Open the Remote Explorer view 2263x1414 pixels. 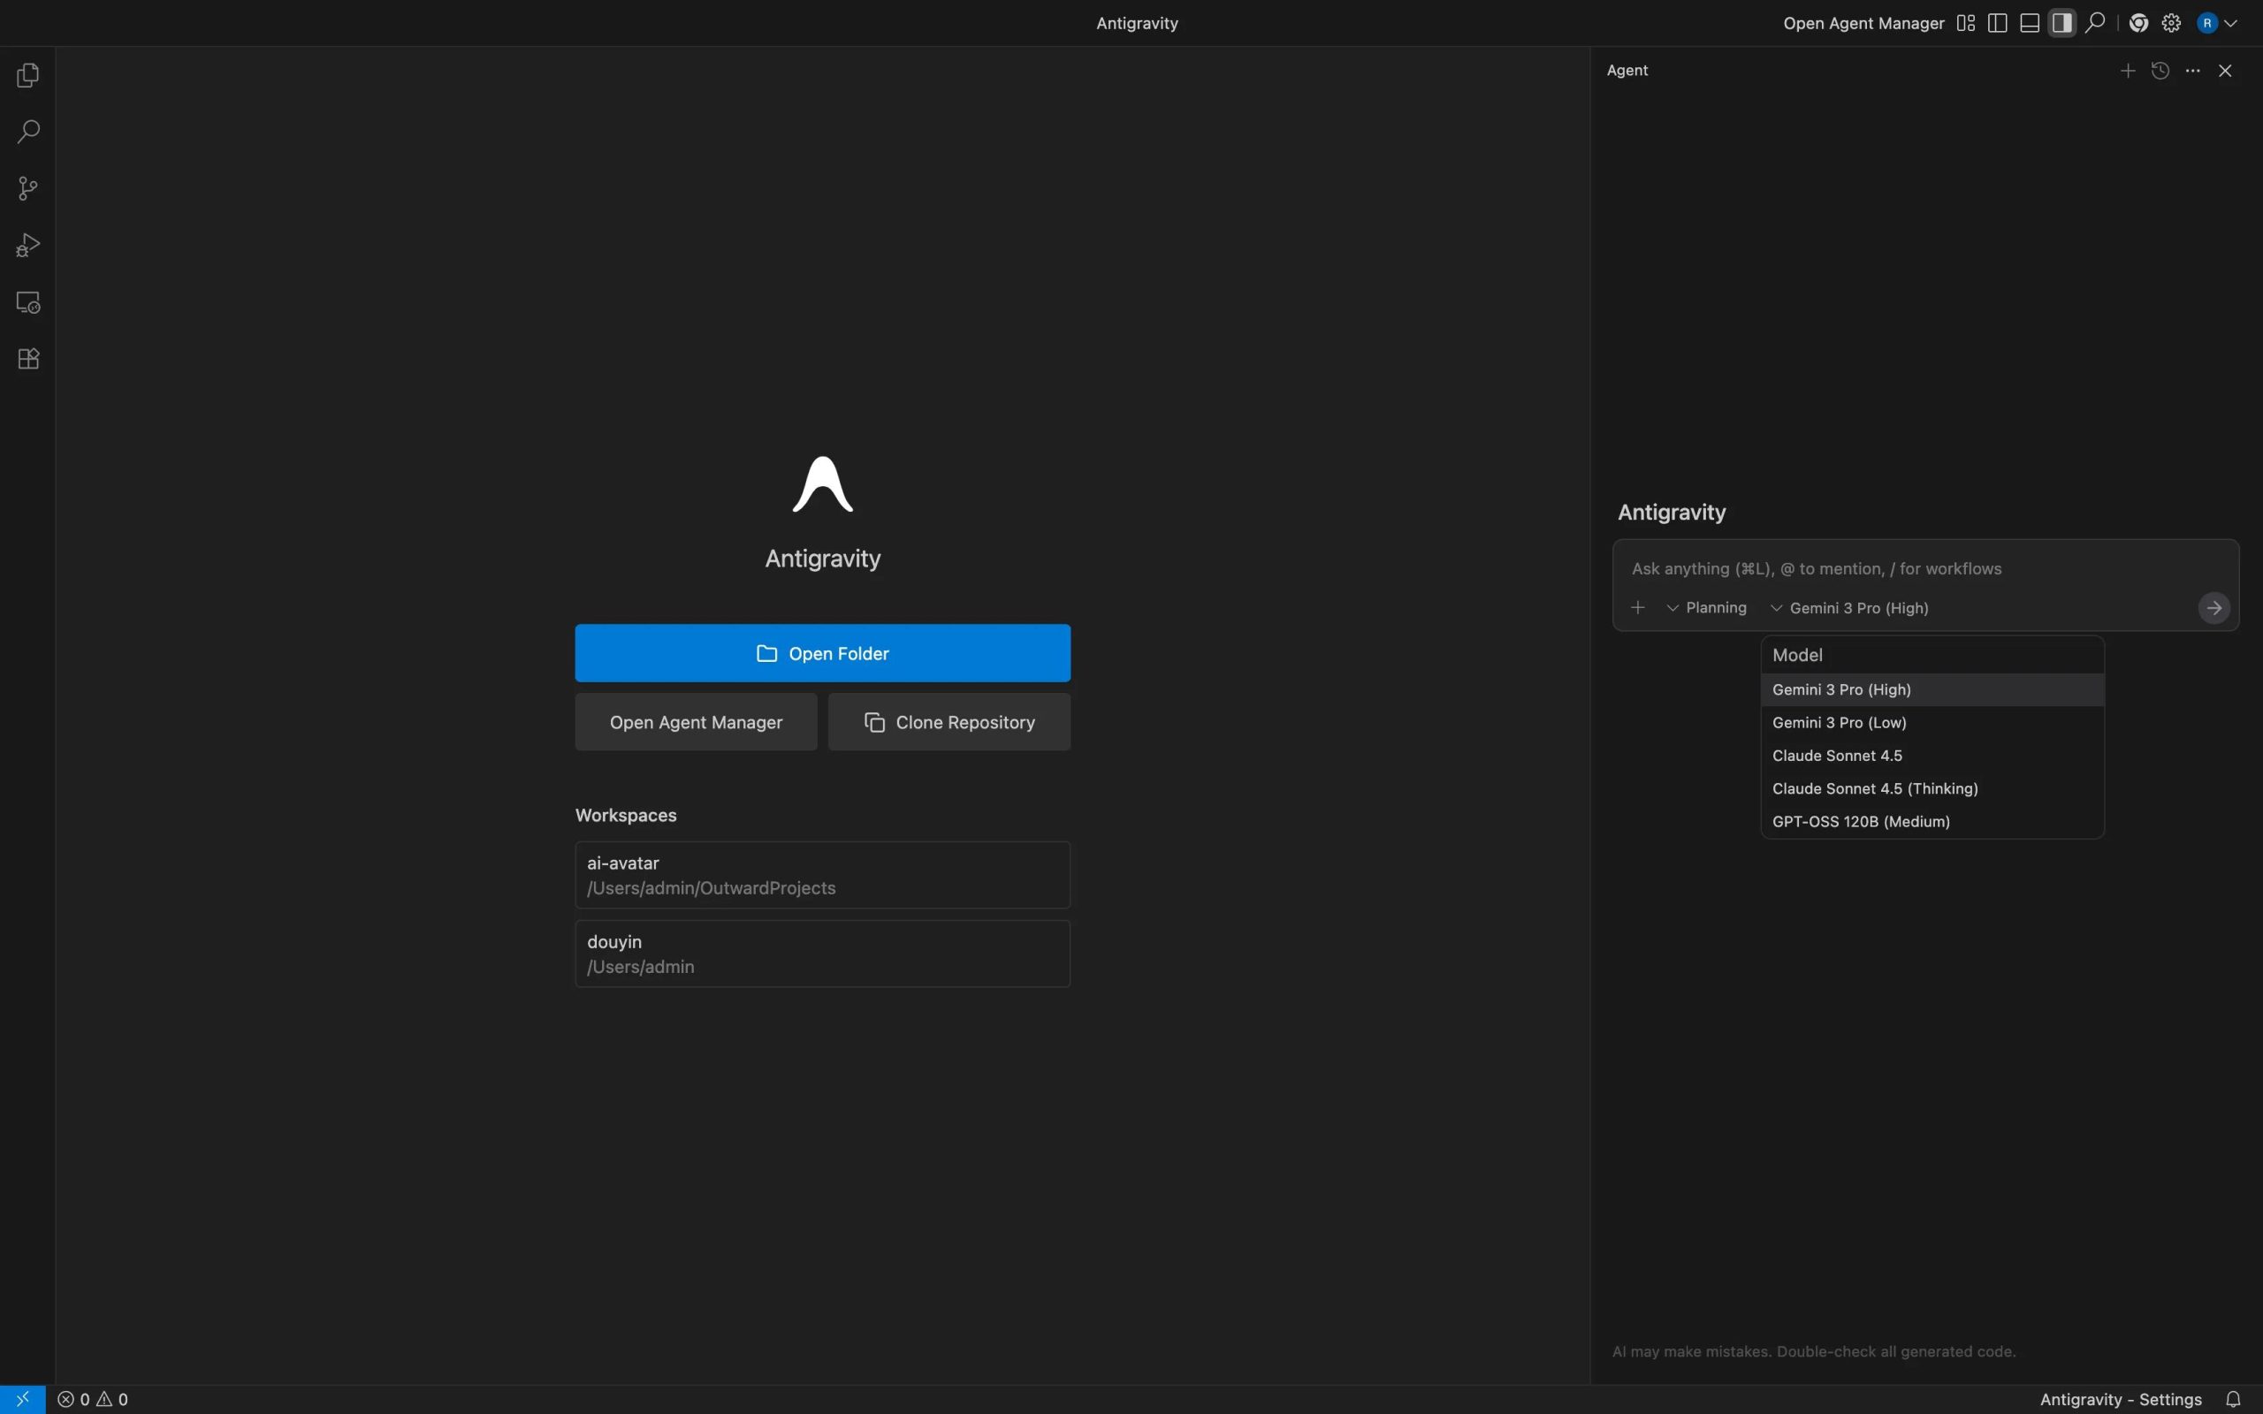click(x=28, y=302)
